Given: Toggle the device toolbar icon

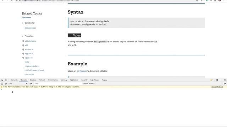Looking at the screenshot, I should (6, 80).
